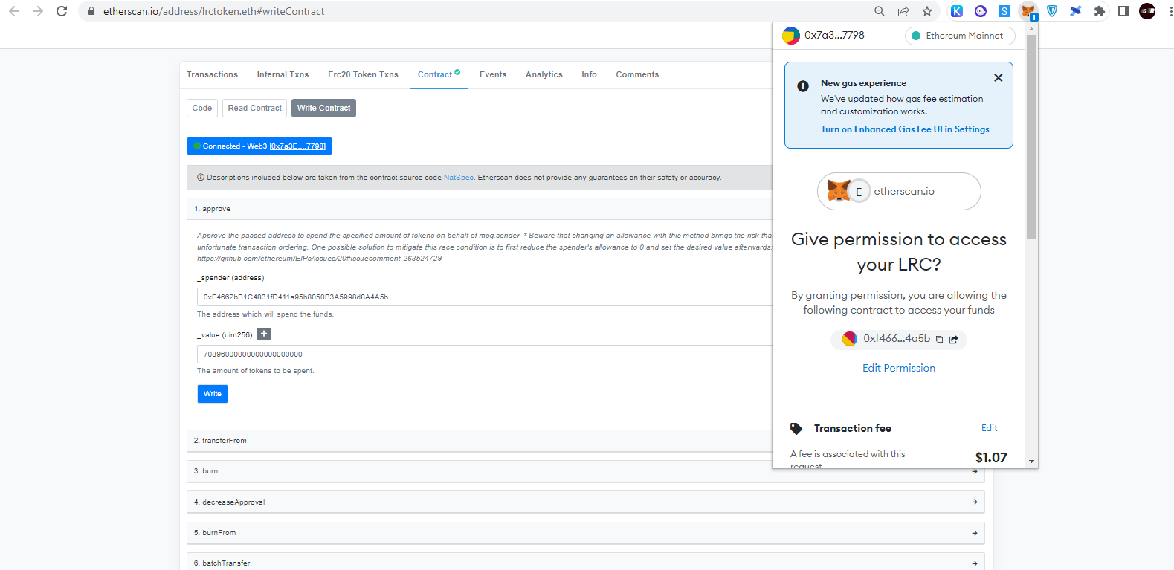Click the popup scrollbar down arrow
This screenshot has width=1174, height=570.
1031,461
